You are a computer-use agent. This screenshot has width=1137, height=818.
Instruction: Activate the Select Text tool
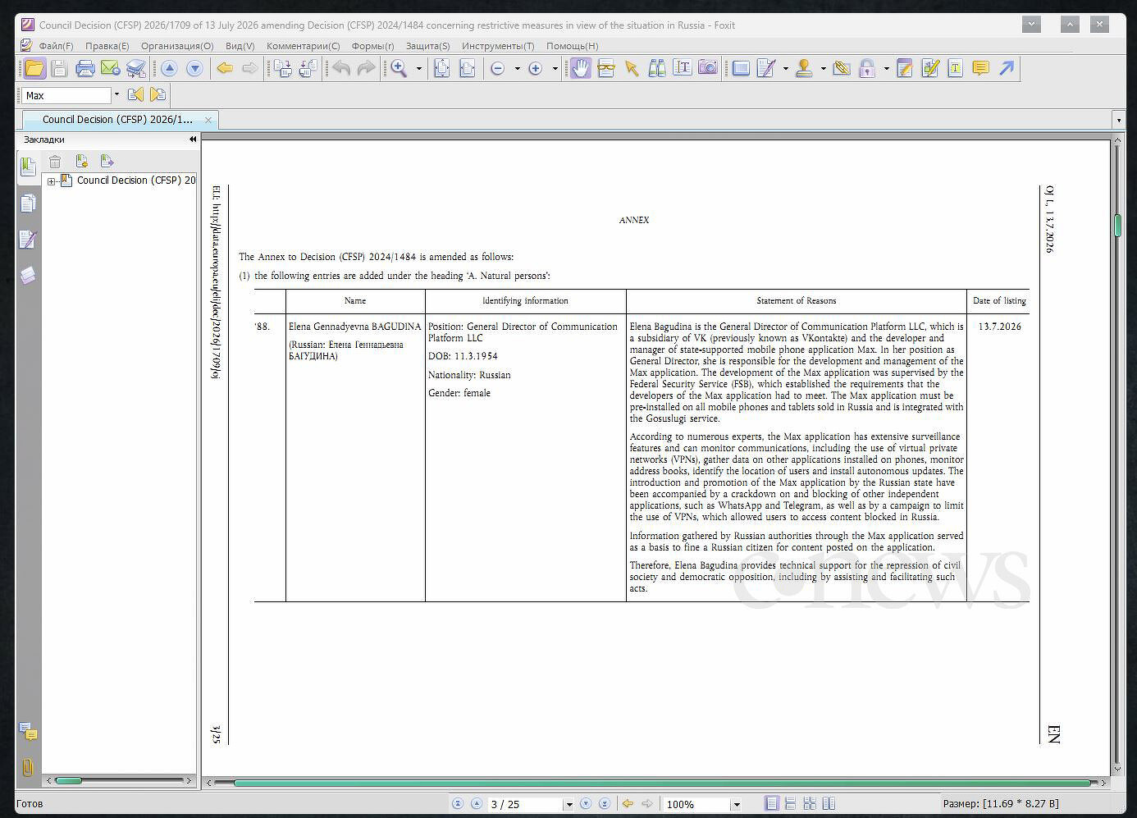point(683,69)
